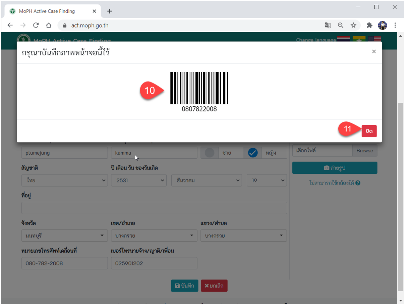404x305 pixels.
Task: Click the ที่อยู่ address input field
Action: point(154,208)
